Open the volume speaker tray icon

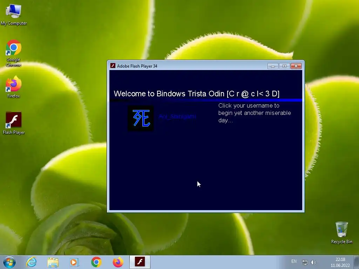pos(313,262)
